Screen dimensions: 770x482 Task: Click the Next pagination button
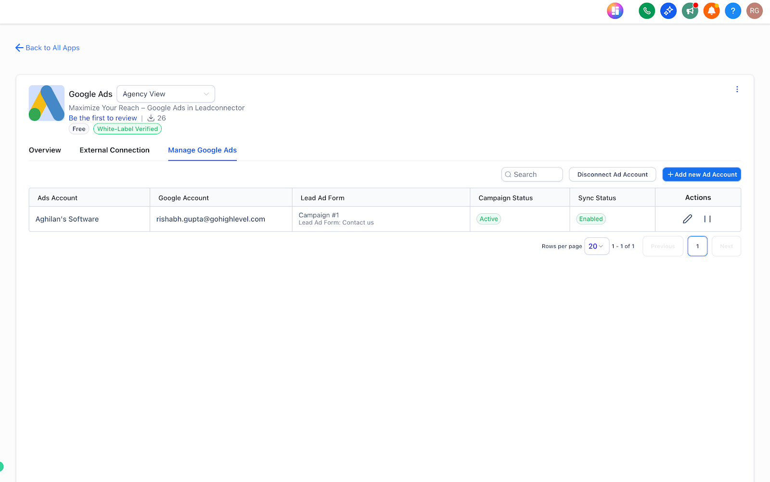click(x=726, y=246)
